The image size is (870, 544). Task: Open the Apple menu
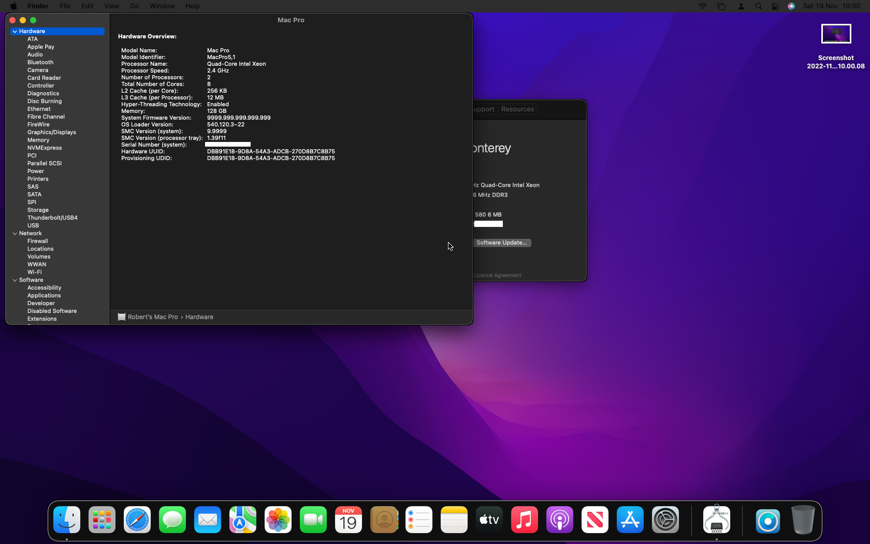tap(13, 6)
